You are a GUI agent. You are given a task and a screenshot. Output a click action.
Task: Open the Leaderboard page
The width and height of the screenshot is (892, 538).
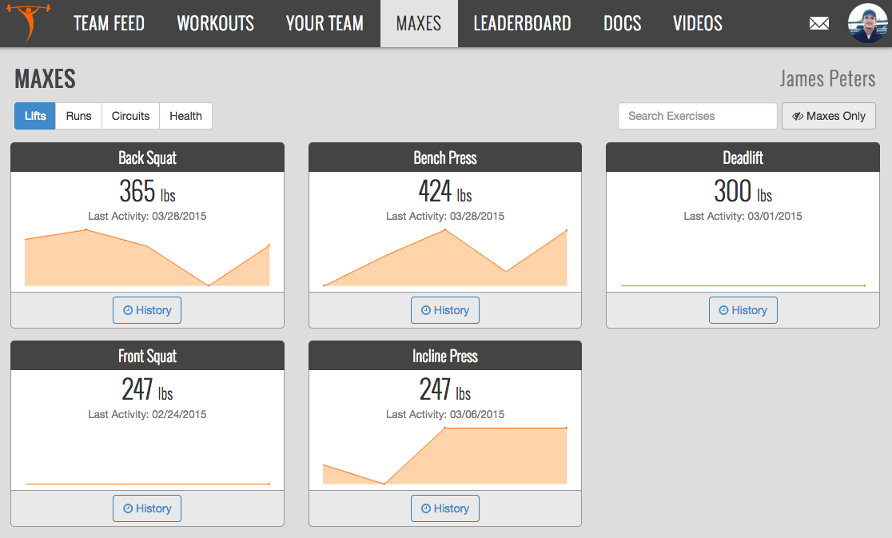522,23
